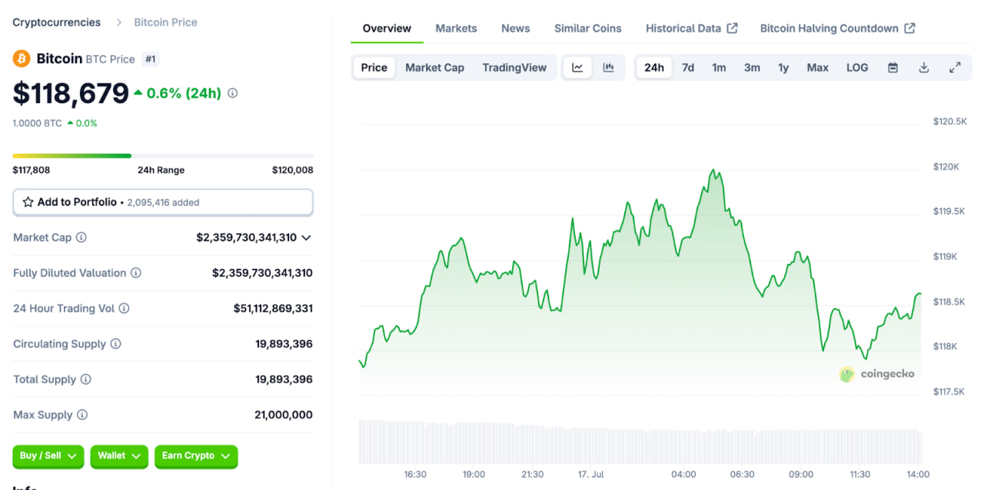Screen dimensions: 984x490
Task: Click info icon beside 24 Hour Trading Vol
Action: tap(124, 308)
